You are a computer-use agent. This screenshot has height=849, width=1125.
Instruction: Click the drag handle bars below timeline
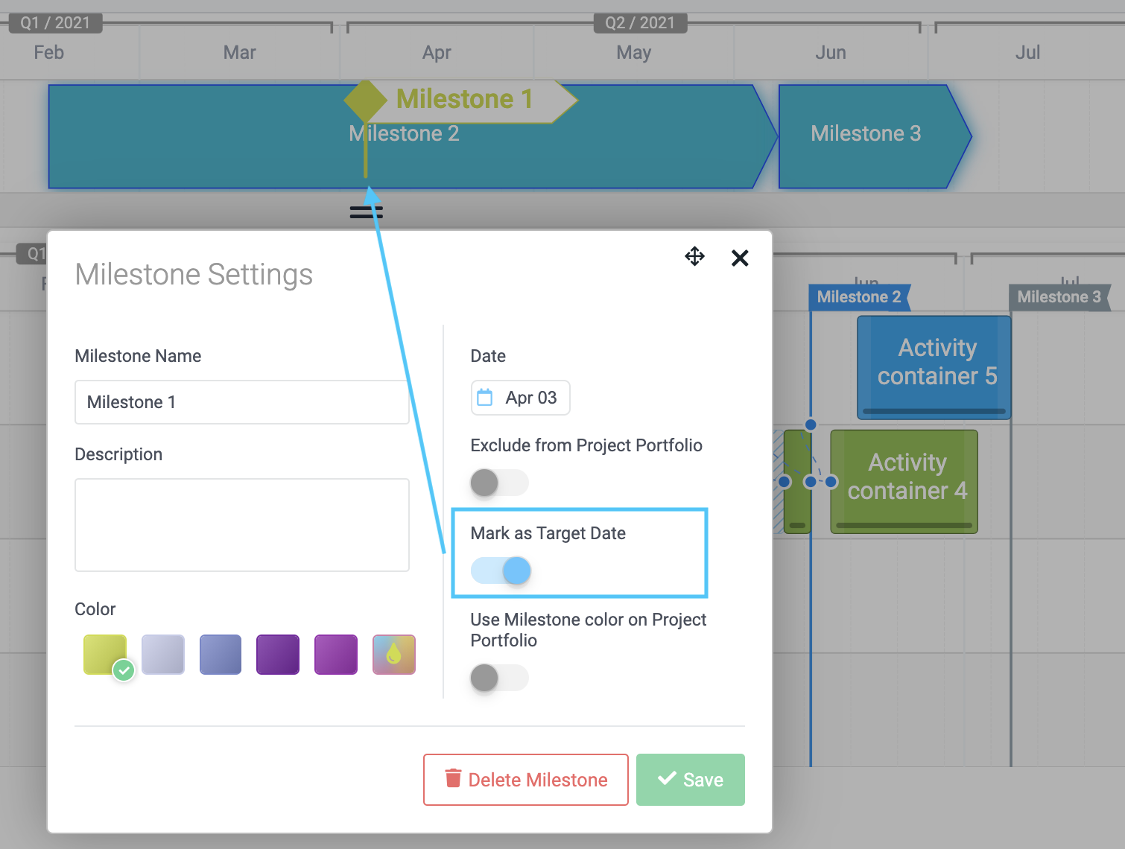click(x=366, y=212)
